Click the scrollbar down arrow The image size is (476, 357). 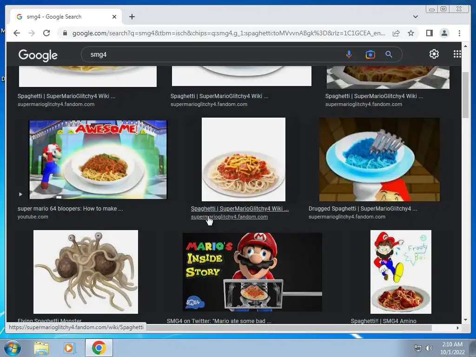coord(465,320)
